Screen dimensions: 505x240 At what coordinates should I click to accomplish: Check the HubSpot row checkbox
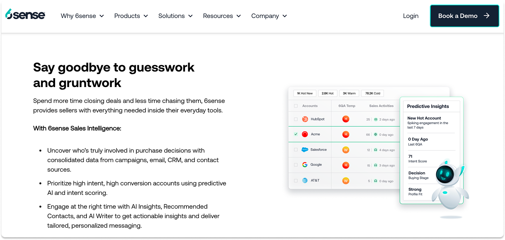coord(296,119)
